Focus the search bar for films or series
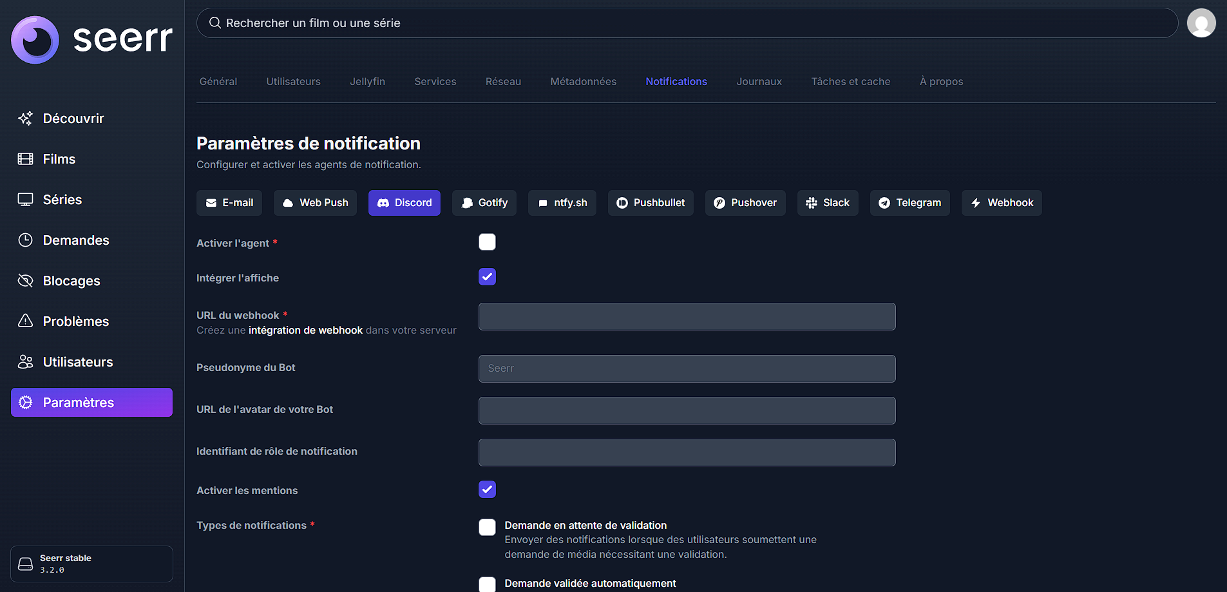The height and width of the screenshot is (592, 1227). point(687,23)
